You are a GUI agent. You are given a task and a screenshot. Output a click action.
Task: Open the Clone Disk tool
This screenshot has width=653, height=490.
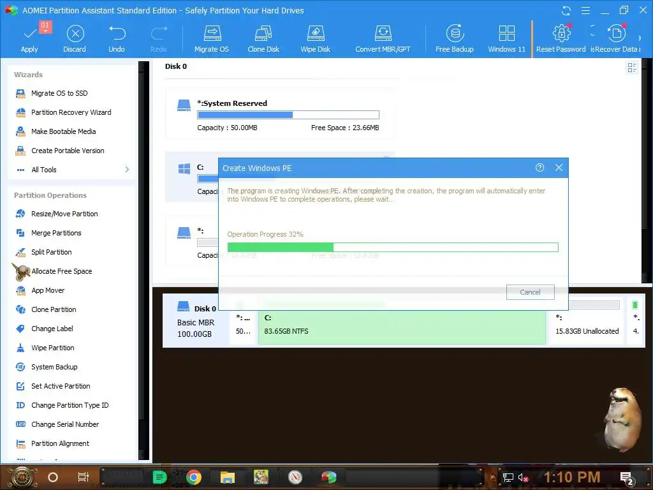click(263, 39)
